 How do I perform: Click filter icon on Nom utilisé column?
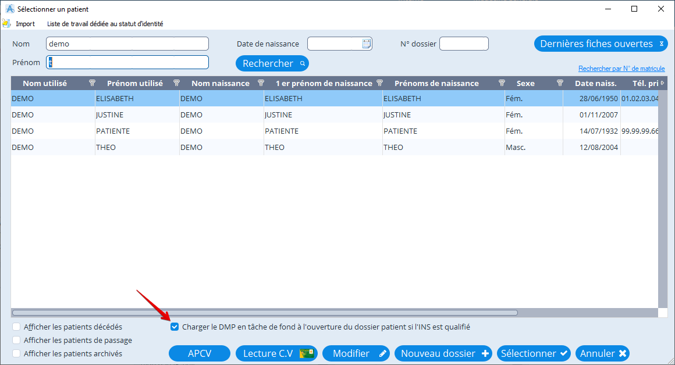92,83
